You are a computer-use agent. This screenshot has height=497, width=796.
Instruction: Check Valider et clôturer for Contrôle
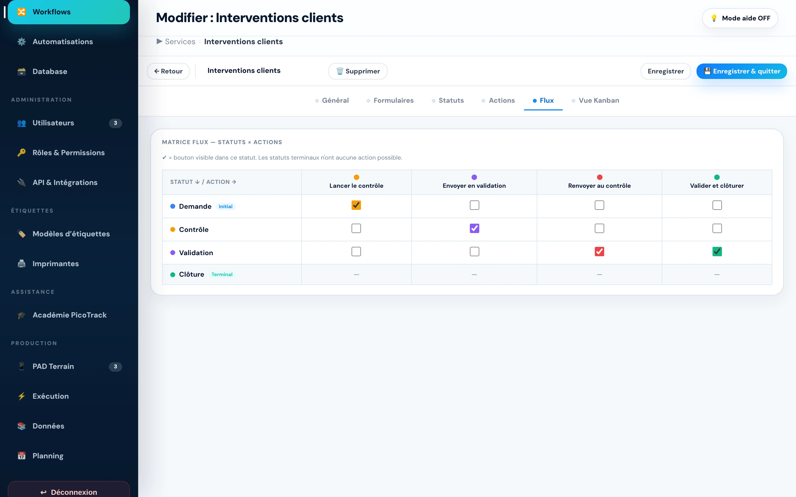click(717, 228)
